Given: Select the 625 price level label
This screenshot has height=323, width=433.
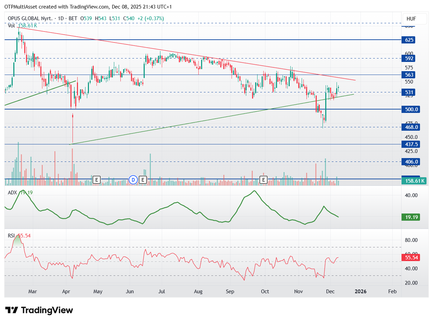Looking at the screenshot, I should [x=409, y=40].
